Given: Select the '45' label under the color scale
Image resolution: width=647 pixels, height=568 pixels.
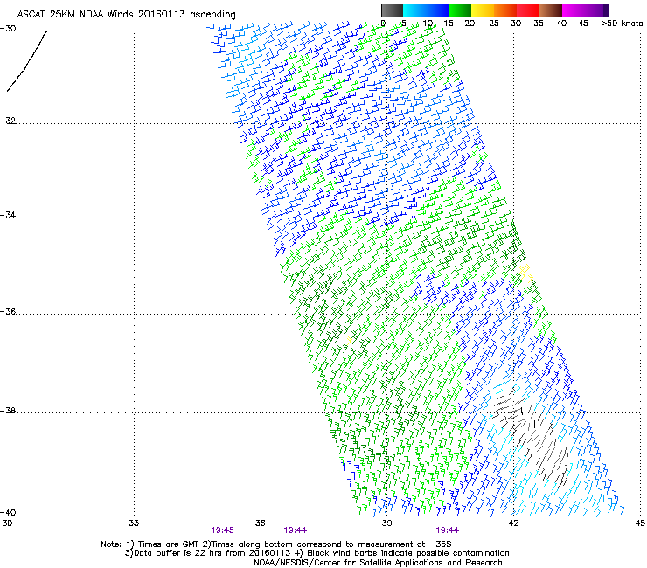Looking at the screenshot, I should click(583, 24).
